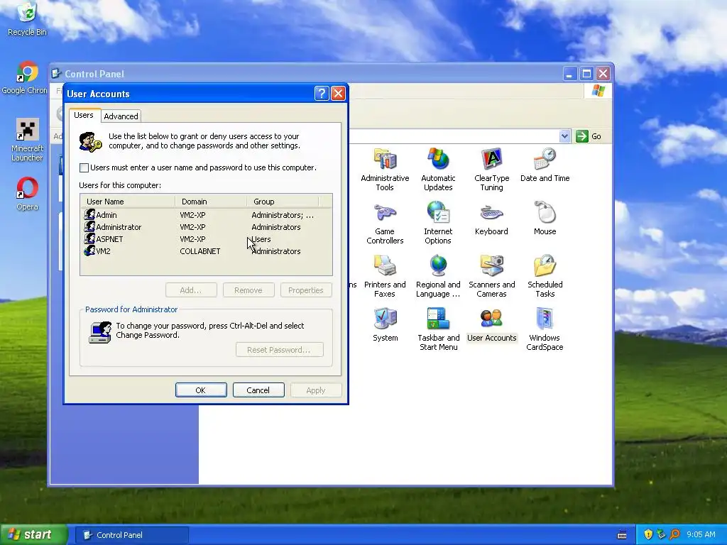Open the Mouse settings icon
This screenshot has width=727, height=545.
545,219
